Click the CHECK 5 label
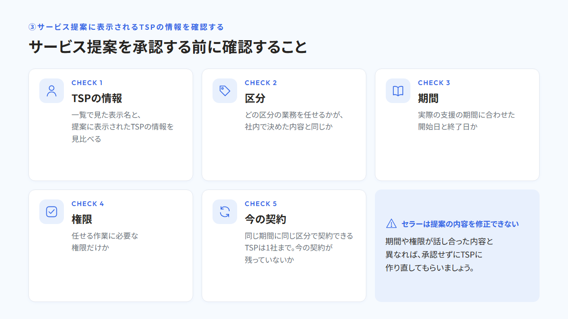Screen dimensions: 568x319 261,204
